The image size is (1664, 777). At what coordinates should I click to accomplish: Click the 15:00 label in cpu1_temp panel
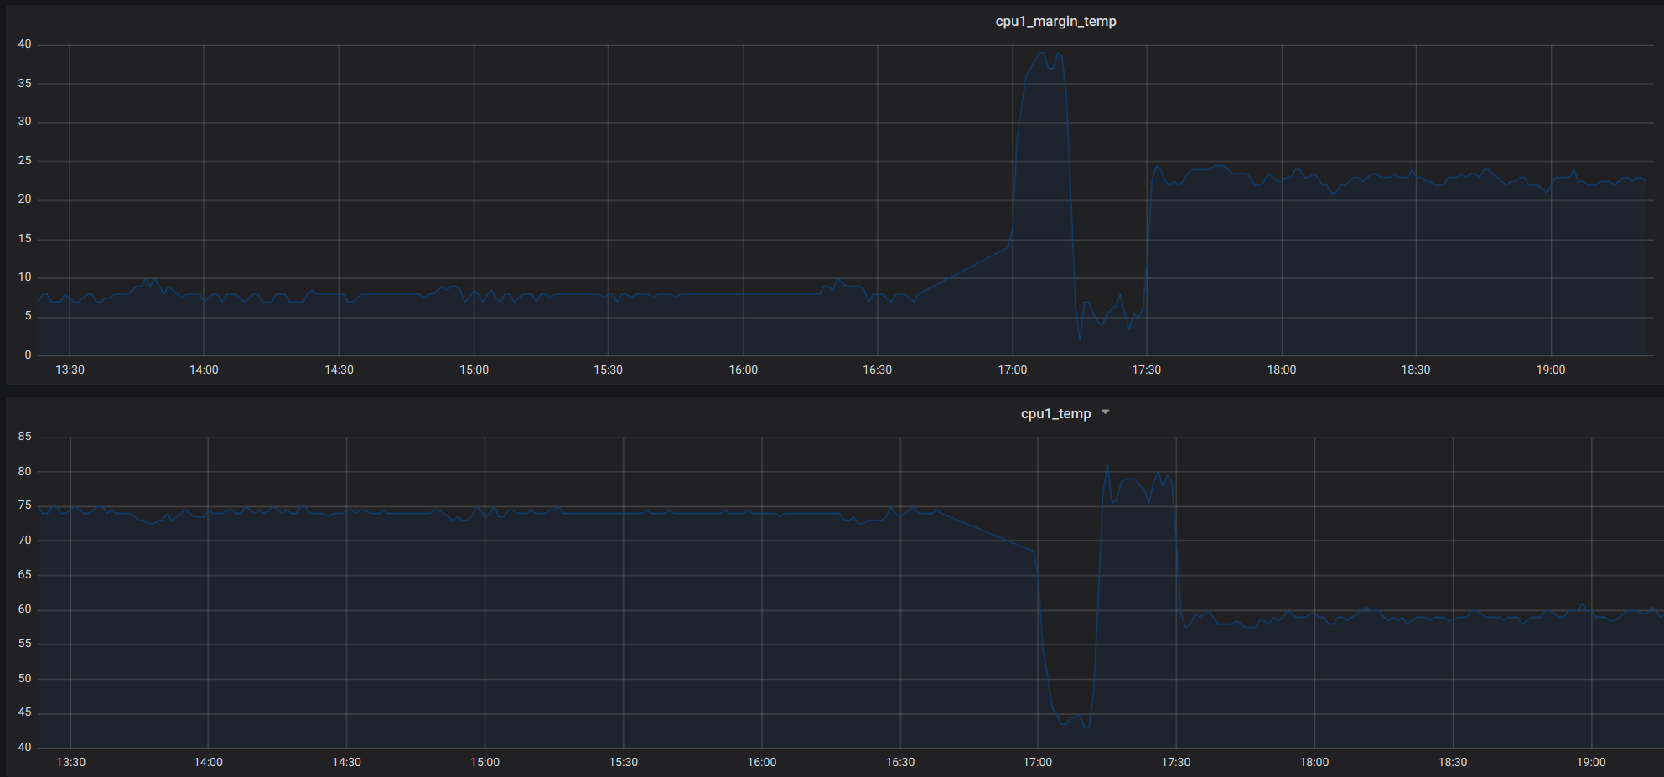click(x=485, y=762)
